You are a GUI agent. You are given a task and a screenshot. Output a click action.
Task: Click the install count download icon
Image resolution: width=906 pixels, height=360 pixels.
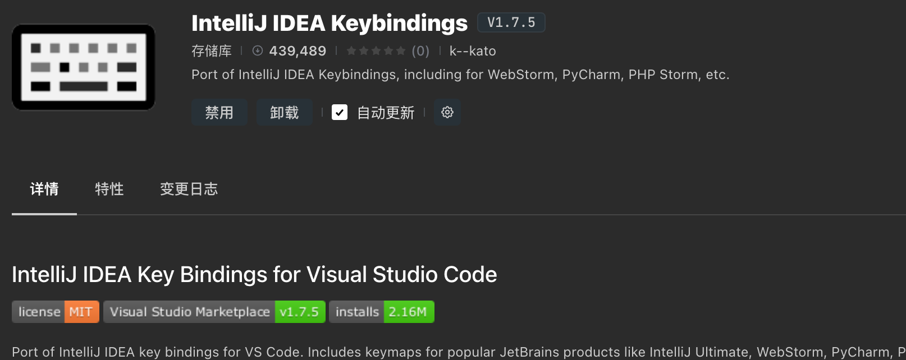pos(258,51)
